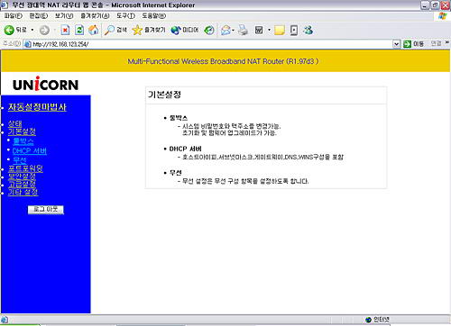
Task: Open the Media globe toolbar button
Action: pyautogui.click(x=185, y=30)
